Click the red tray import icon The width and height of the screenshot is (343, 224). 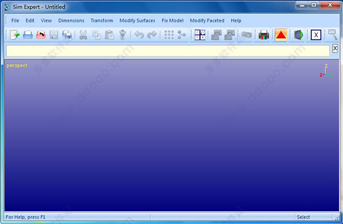coord(41,35)
